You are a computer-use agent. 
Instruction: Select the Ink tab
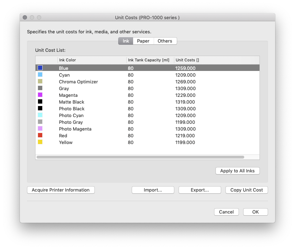tap(126, 41)
